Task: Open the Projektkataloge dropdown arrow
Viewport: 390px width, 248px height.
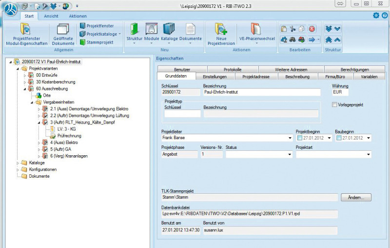Action: [x=119, y=34]
